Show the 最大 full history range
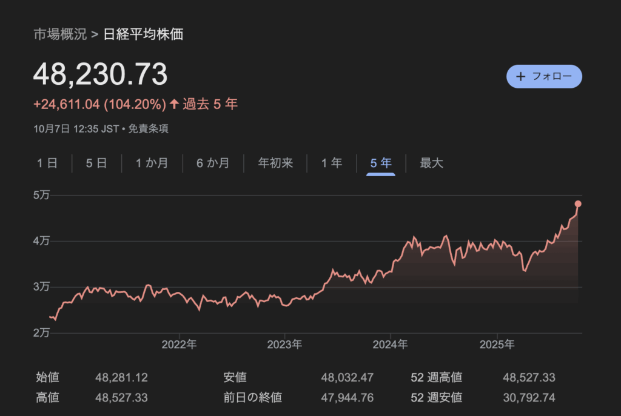This screenshot has width=621, height=416. point(431,163)
